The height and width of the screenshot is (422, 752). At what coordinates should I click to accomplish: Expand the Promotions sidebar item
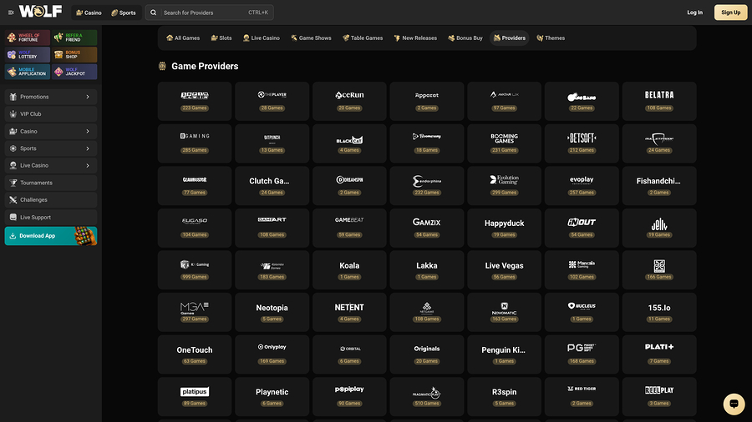pos(51,97)
